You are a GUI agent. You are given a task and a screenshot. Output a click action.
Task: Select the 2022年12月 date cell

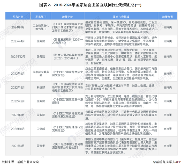[18, 57]
